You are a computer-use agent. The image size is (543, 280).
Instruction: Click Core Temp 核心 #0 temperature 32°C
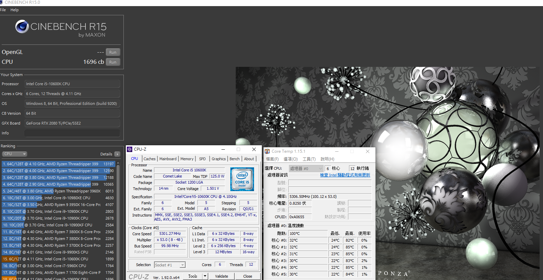[308, 240]
